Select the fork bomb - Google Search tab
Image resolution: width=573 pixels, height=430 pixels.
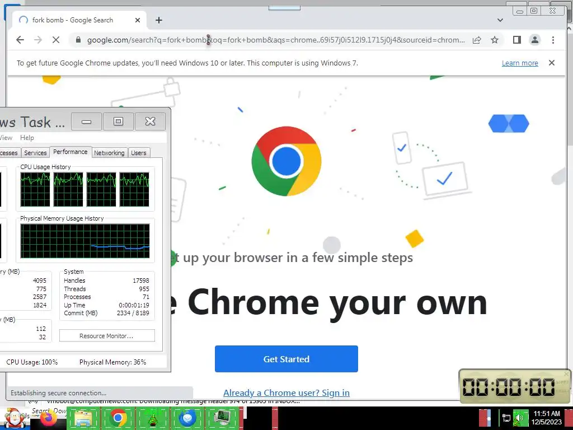79,20
